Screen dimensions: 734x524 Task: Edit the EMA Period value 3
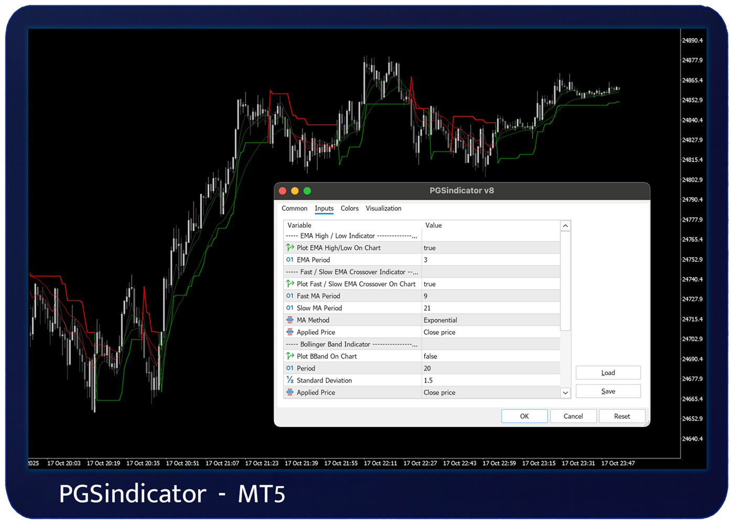(x=491, y=260)
